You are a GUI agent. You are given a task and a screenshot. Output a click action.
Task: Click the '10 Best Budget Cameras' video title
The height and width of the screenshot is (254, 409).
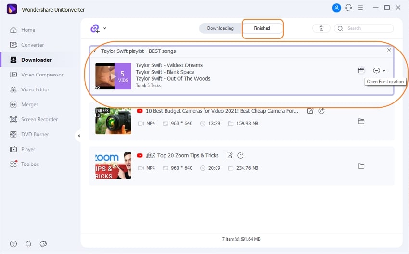(222, 111)
